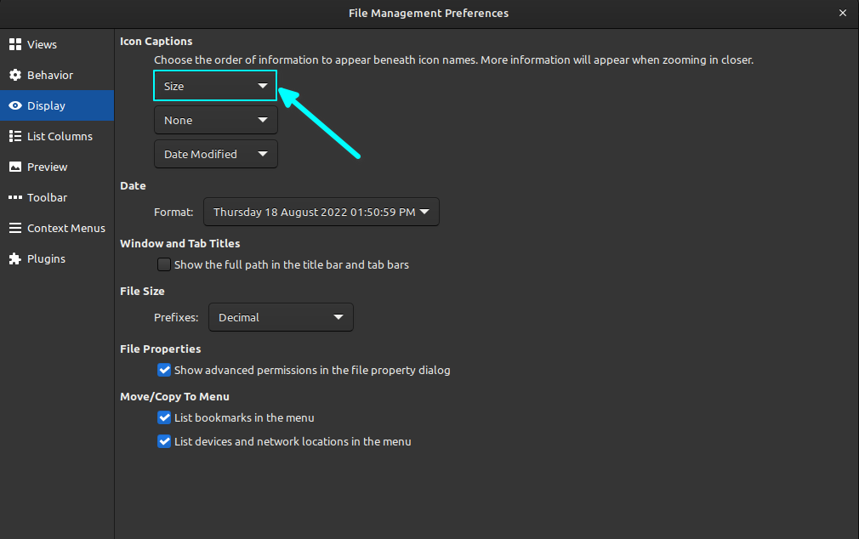This screenshot has width=859, height=539.
Task: Uncheck devices and network locations in menu
Action: click(x=164, y=441)
